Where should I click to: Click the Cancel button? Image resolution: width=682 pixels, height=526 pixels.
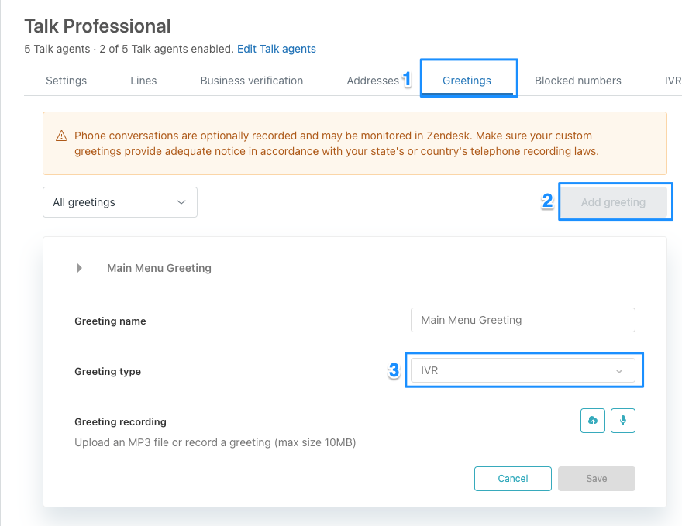(x=513, y=479)
